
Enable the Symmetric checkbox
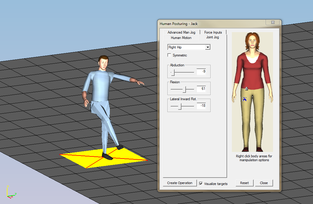(x=169, y=55)
